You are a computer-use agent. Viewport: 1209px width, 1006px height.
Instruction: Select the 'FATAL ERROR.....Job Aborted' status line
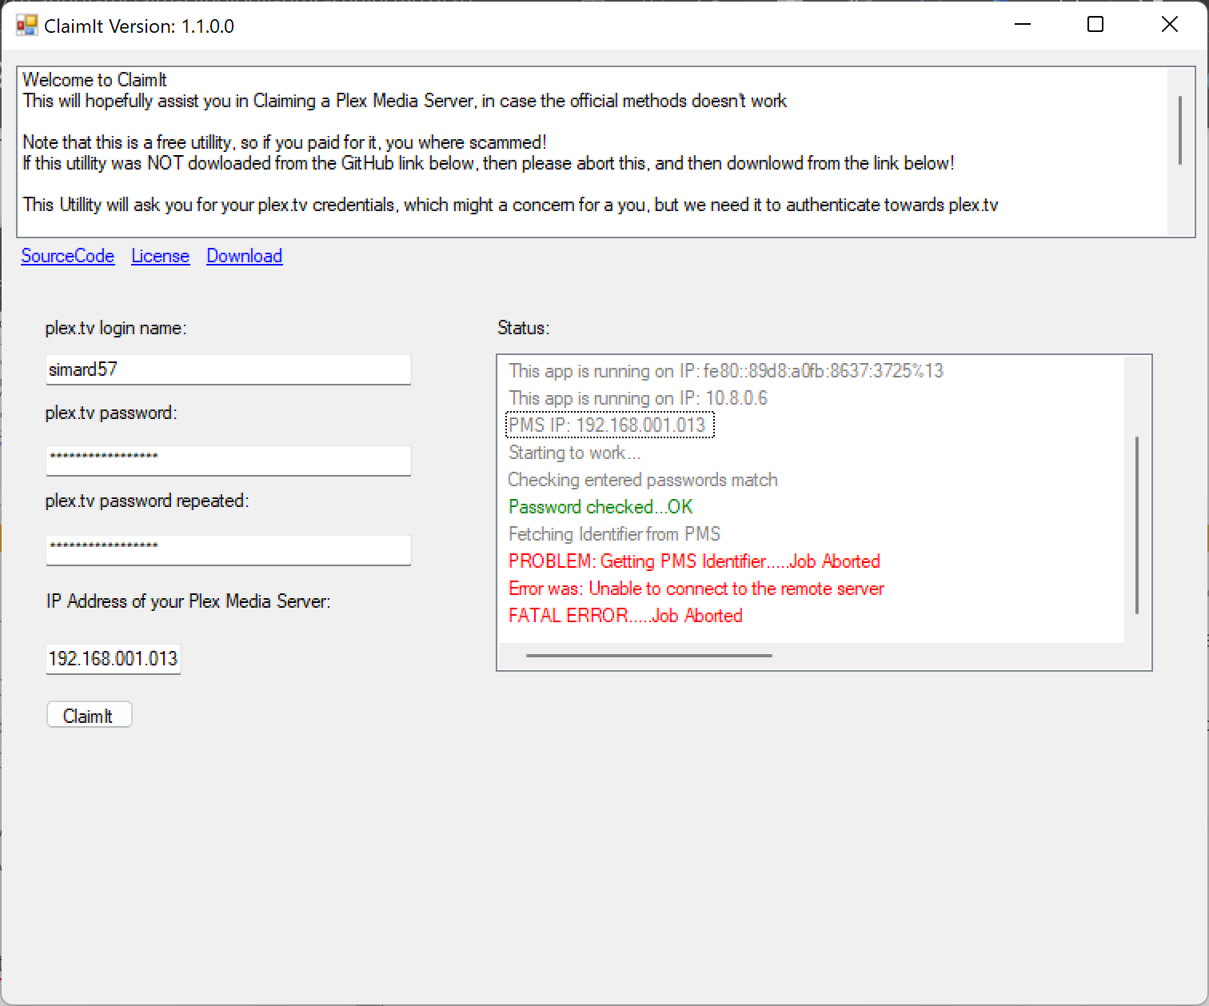[x=625, y=616]
